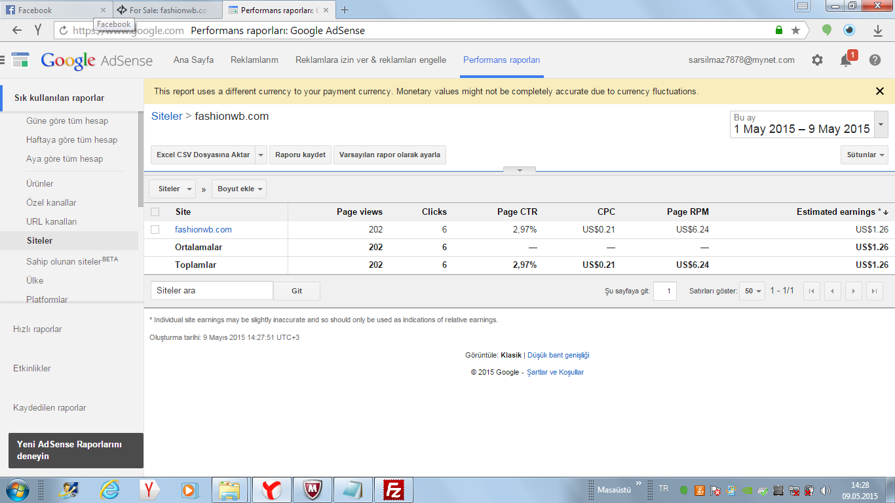Expand the chart panel chevron
Image resolution: width=895 pixels, height=503 pixels.
click(520, 170)
